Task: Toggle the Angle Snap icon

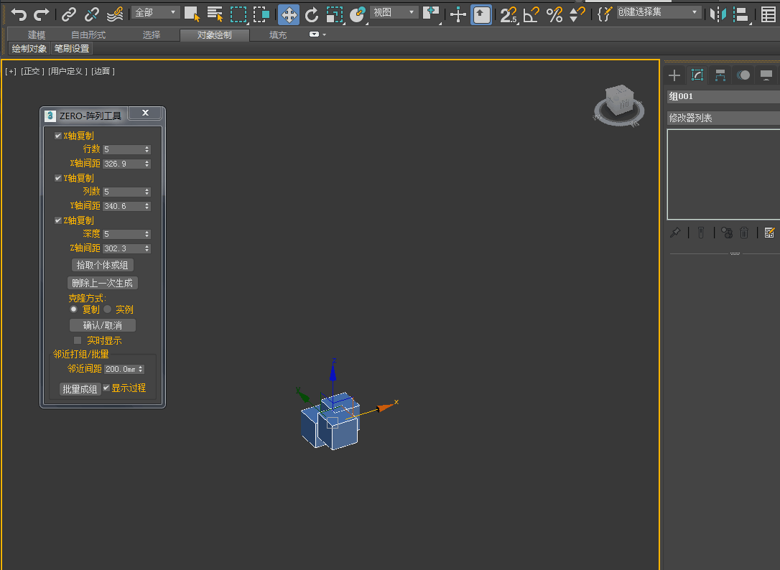Action: (531, 14)
